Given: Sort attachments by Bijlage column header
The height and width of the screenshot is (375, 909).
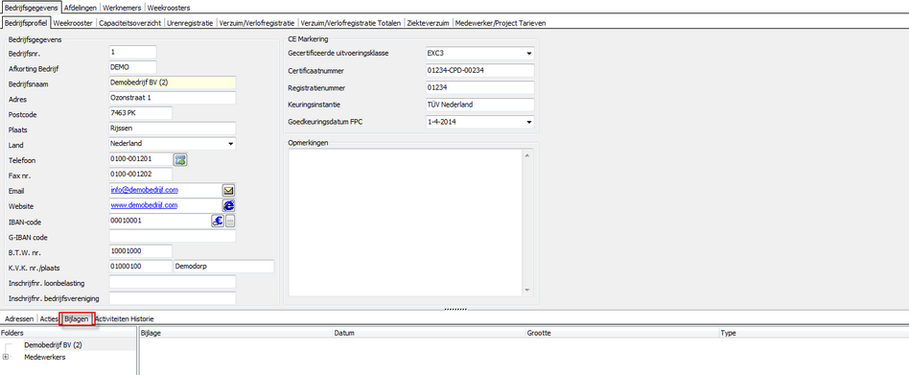Looking at the screenshot, I should 236,333.
